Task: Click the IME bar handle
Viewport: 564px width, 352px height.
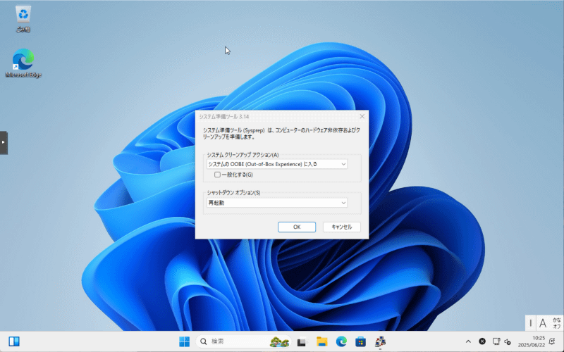Action: [531, 323]
